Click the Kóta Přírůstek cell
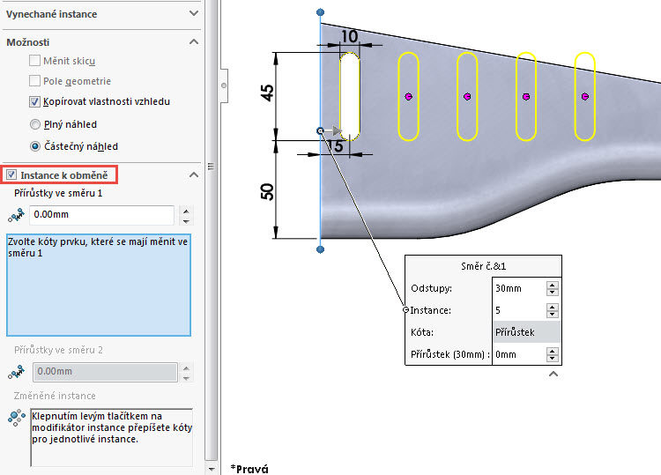The image size is (661, 475). pyautogui.click(x=526, y=332)
